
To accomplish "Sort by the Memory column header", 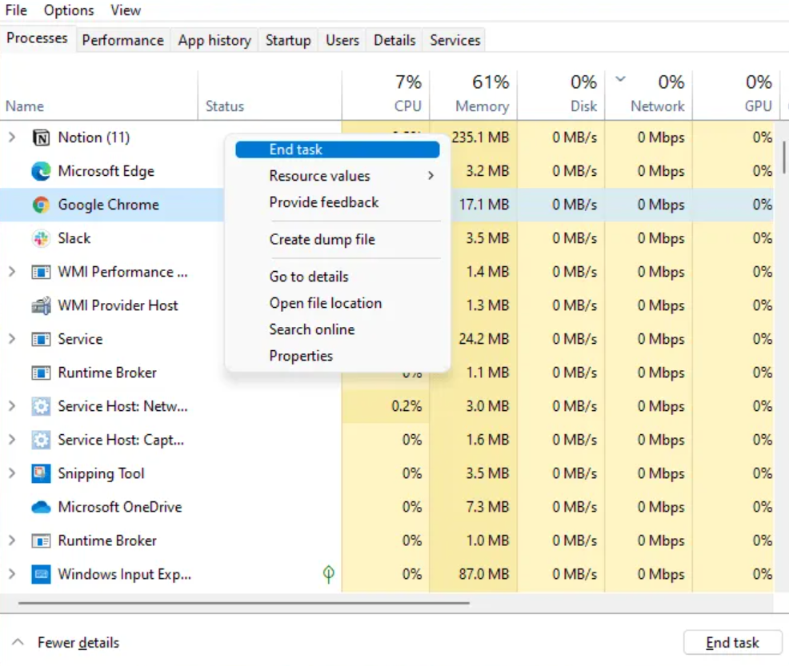I will 474,94.
